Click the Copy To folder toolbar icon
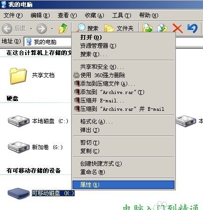Image resolution: width=203 pixels, height=210 pixels. click(x=162, y=28)
